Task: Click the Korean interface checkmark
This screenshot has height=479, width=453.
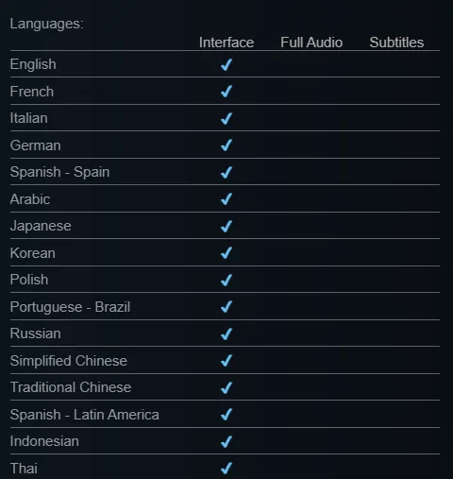Action: click(226, 253)
